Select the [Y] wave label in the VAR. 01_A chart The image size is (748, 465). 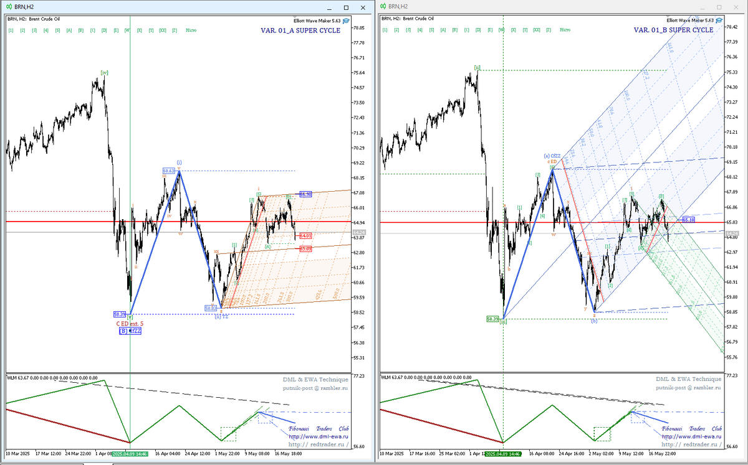pos(151,30)
